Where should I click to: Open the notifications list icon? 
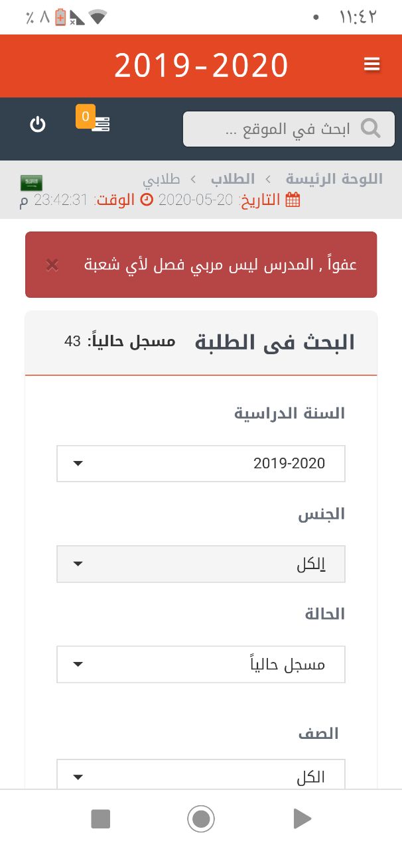pos(101,124)
